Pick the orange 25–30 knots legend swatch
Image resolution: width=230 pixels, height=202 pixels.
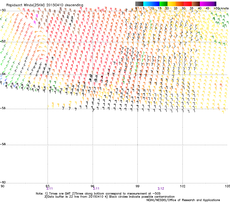[180, 4]
